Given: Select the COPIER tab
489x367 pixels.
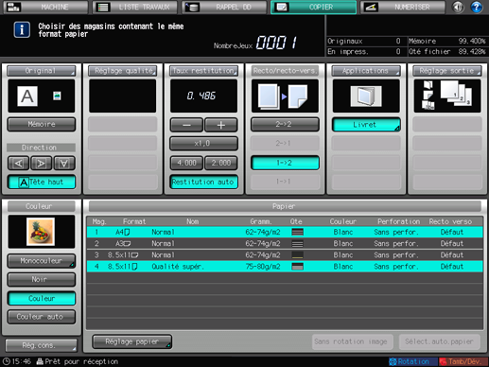Looking at the screenshot, I should 313,7.
